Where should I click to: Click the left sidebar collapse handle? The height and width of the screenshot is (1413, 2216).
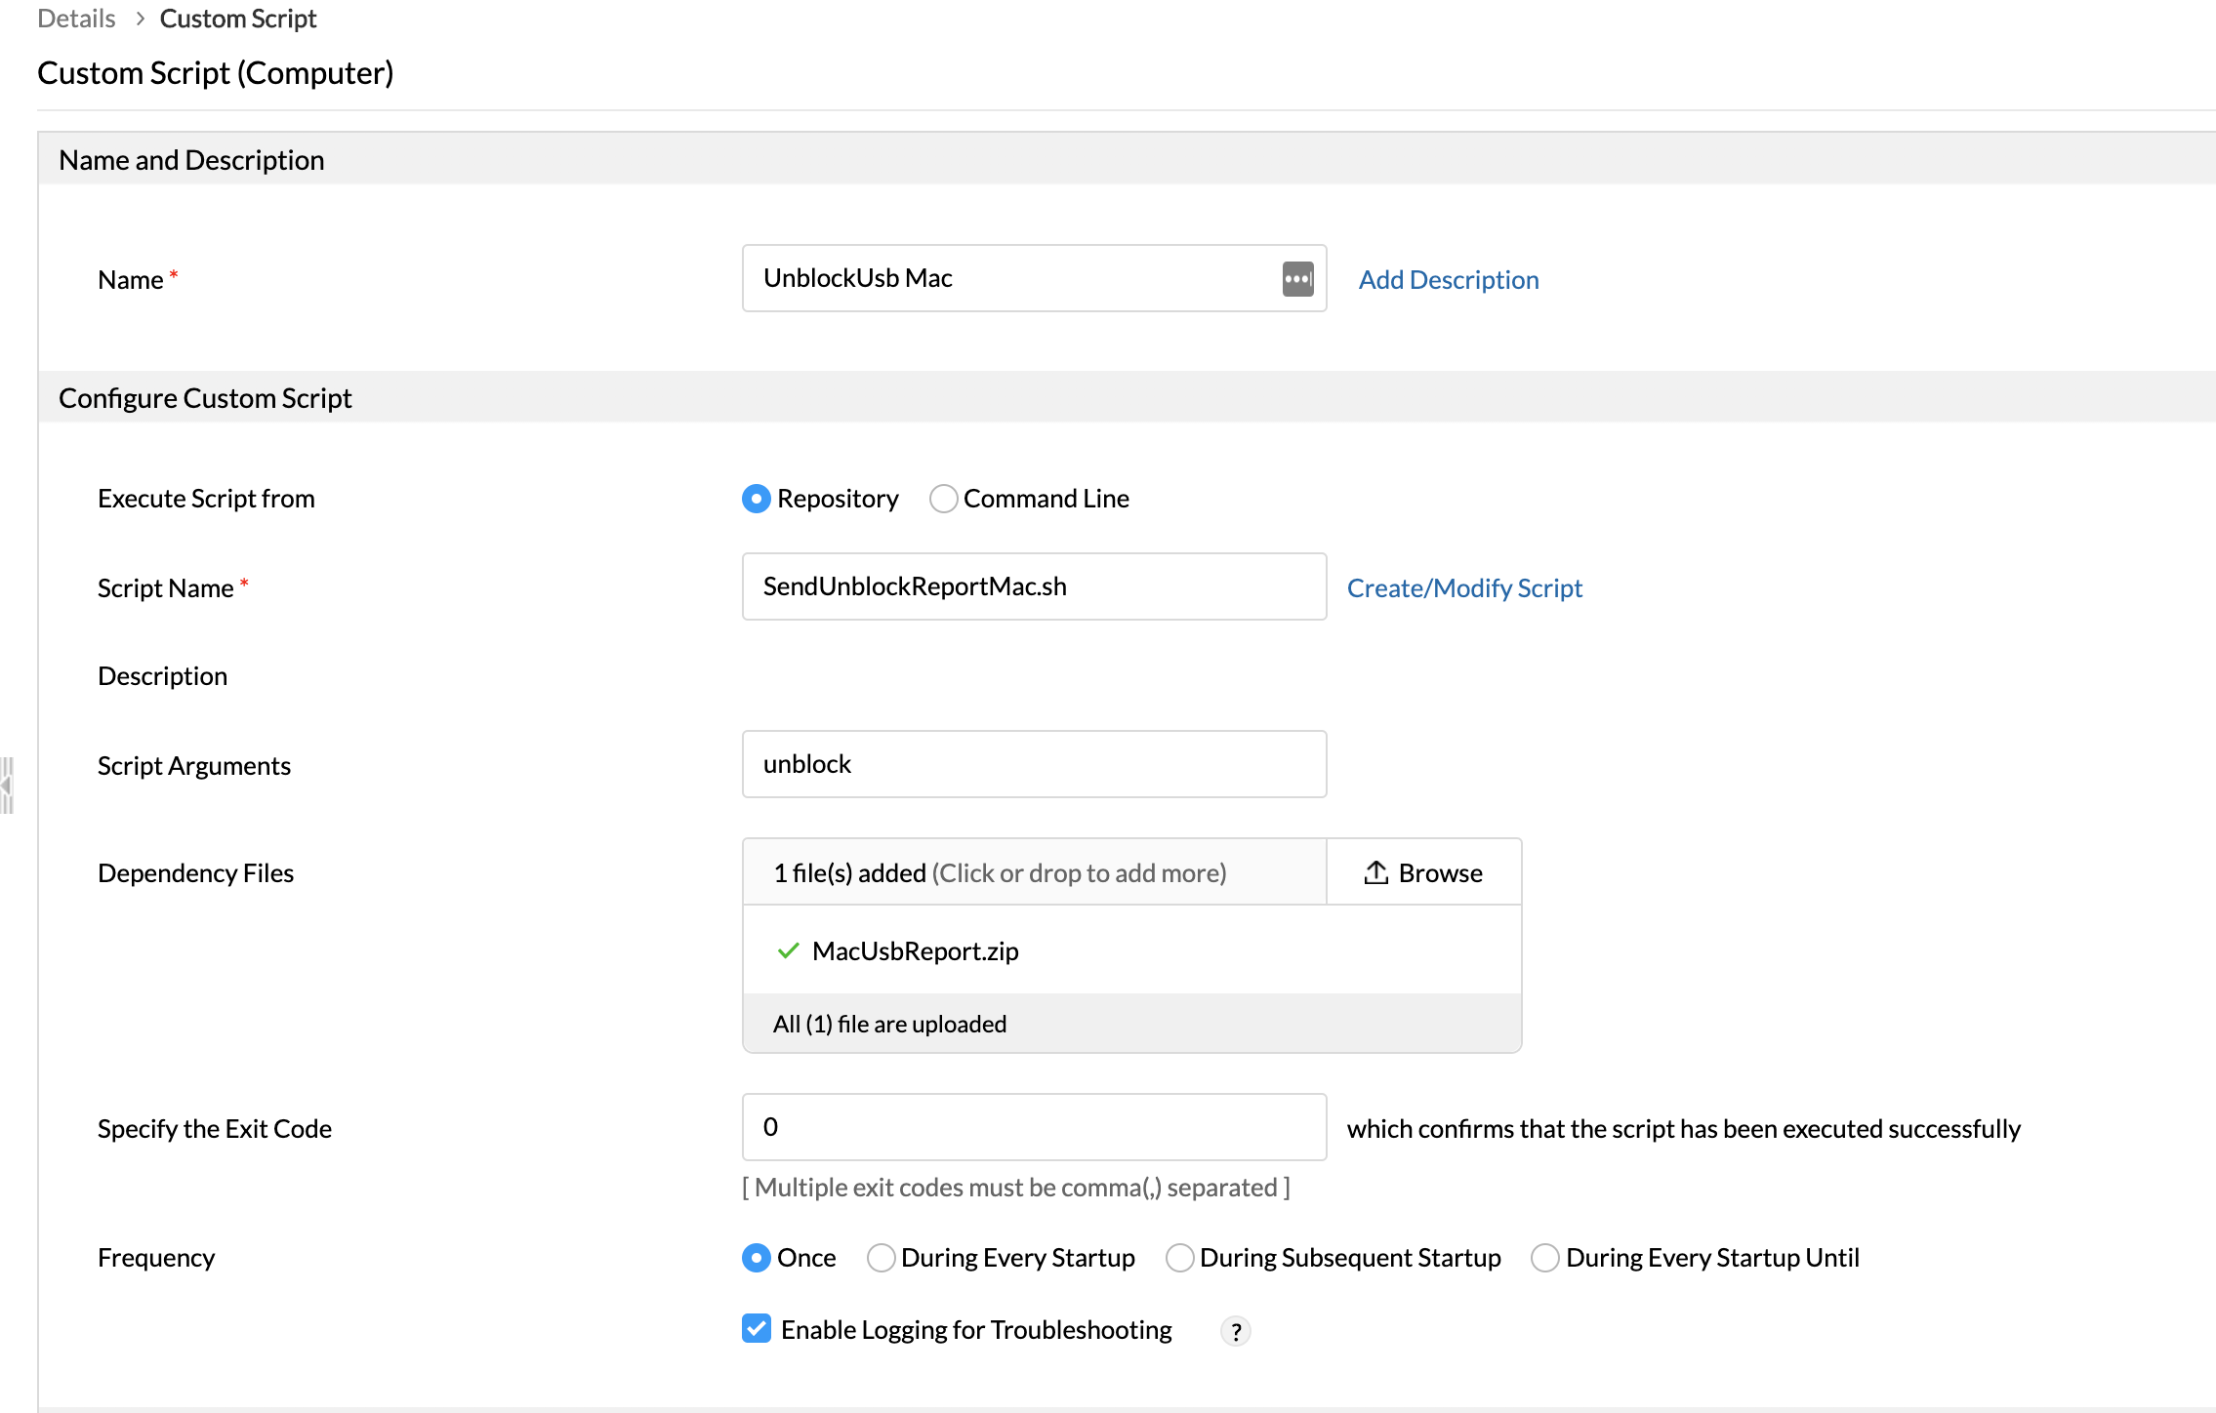(x=7, y=785)
